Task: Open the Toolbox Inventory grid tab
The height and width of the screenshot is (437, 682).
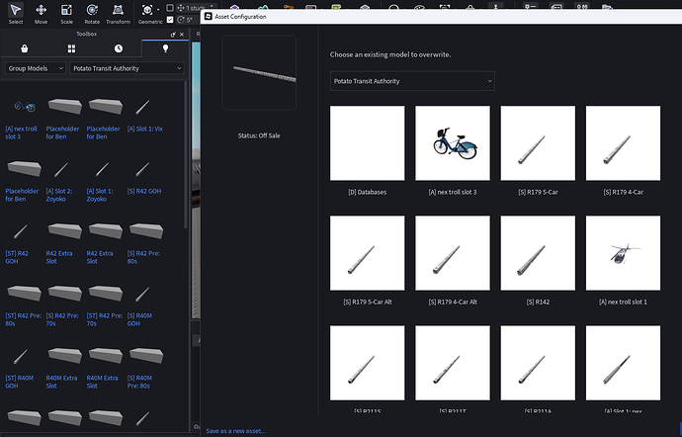Action: (x=71, y=48)
